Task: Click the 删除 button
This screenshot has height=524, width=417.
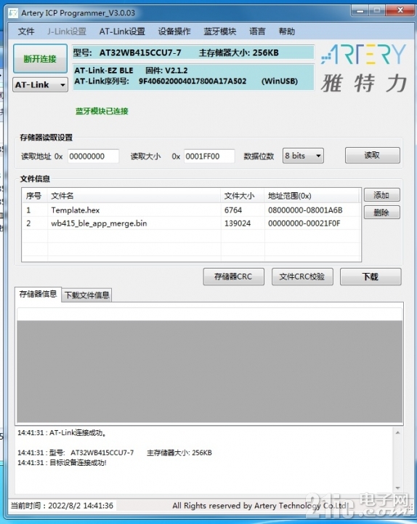Action: (381, 213)
